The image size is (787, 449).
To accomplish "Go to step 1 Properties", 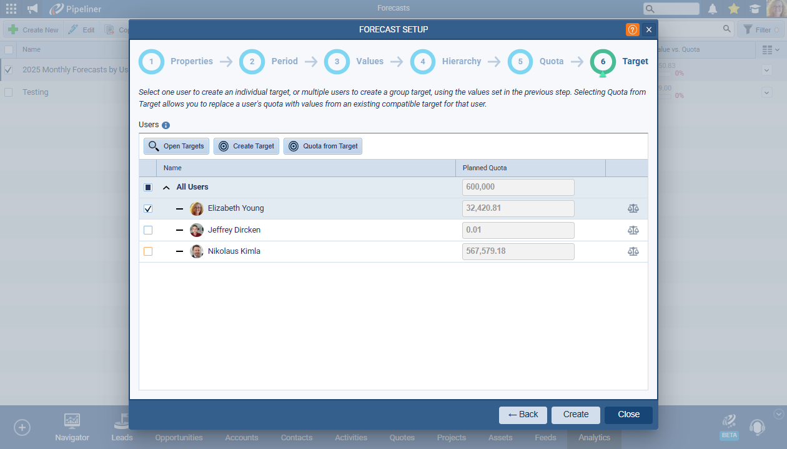I will click(x=151, y=62).
